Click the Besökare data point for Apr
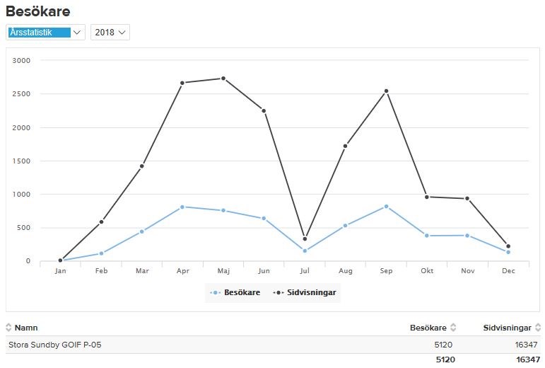 point(182,207)
